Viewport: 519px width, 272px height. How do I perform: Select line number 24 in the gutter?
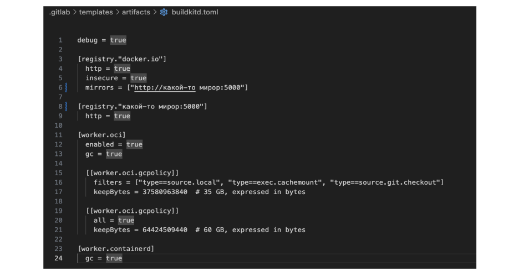pos(58,258)
